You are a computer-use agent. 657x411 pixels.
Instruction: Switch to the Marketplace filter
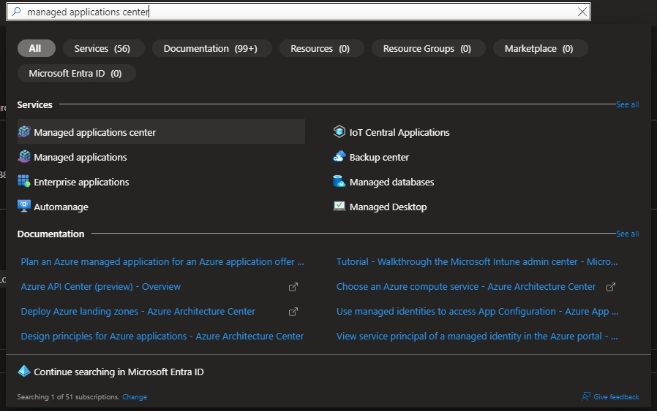[538, 48]
